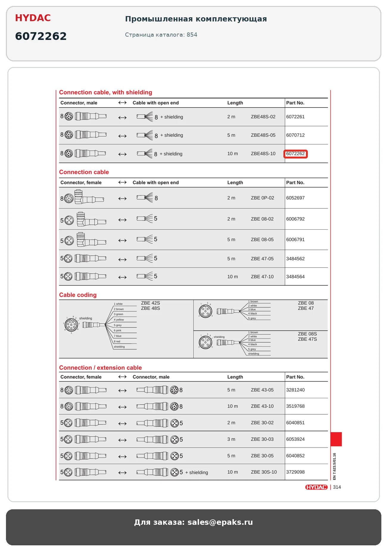Click the 5-pin pinout diagram beside ZBE 08
This screenshot has width=387, height=551.
coord(205,311)
